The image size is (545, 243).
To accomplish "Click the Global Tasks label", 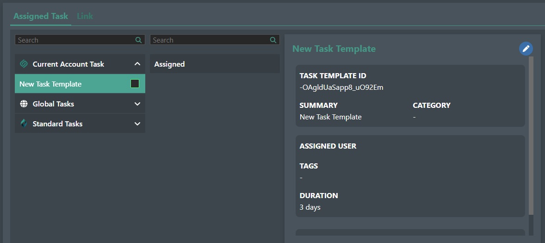I will coord(53,104).
